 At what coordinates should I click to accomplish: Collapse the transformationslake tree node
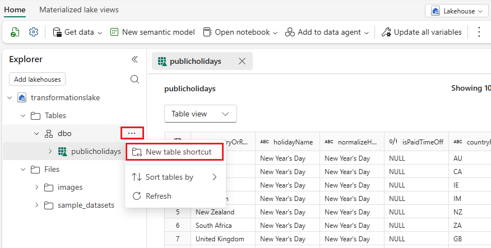pos(10,98)
